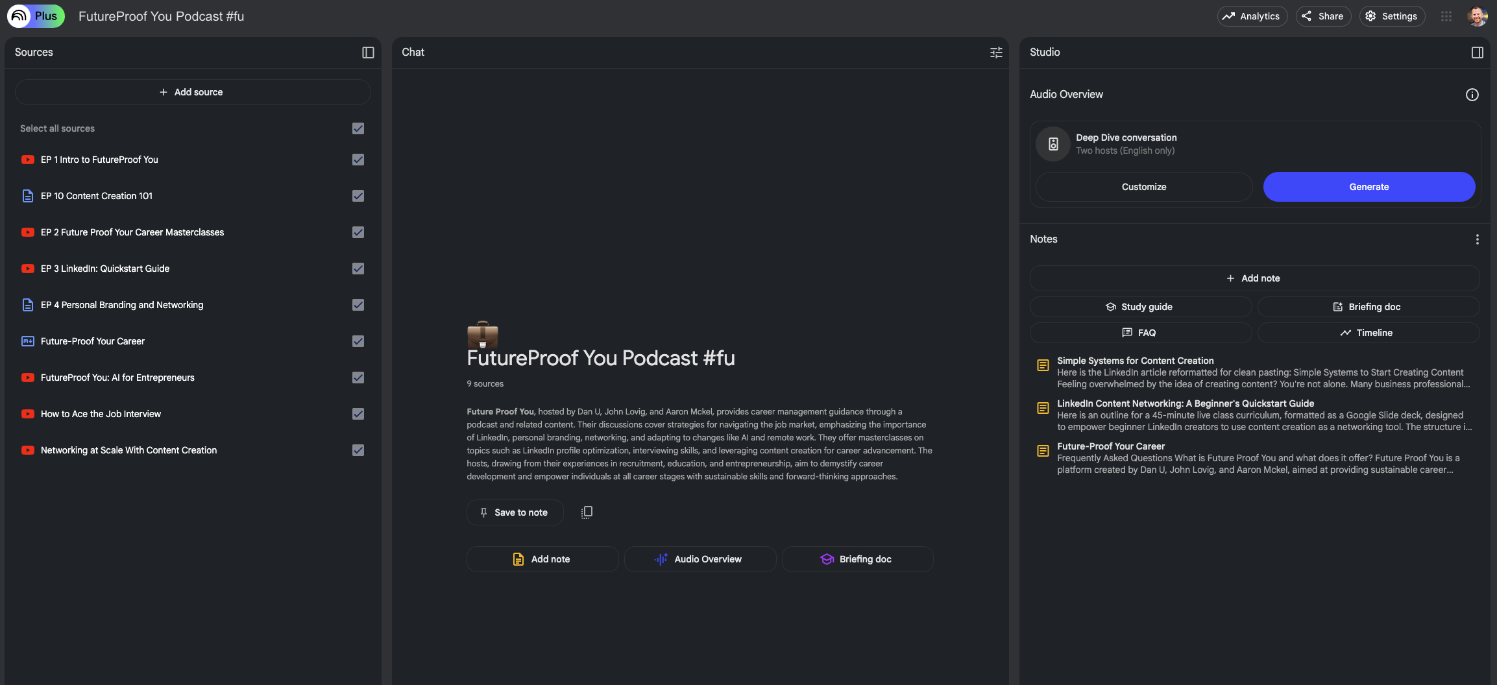Click Briefing doc chip in Chat
Image resolution: width=1497 pixels, height=685 pixels.
pyautogui.click(x=858, y=559)
